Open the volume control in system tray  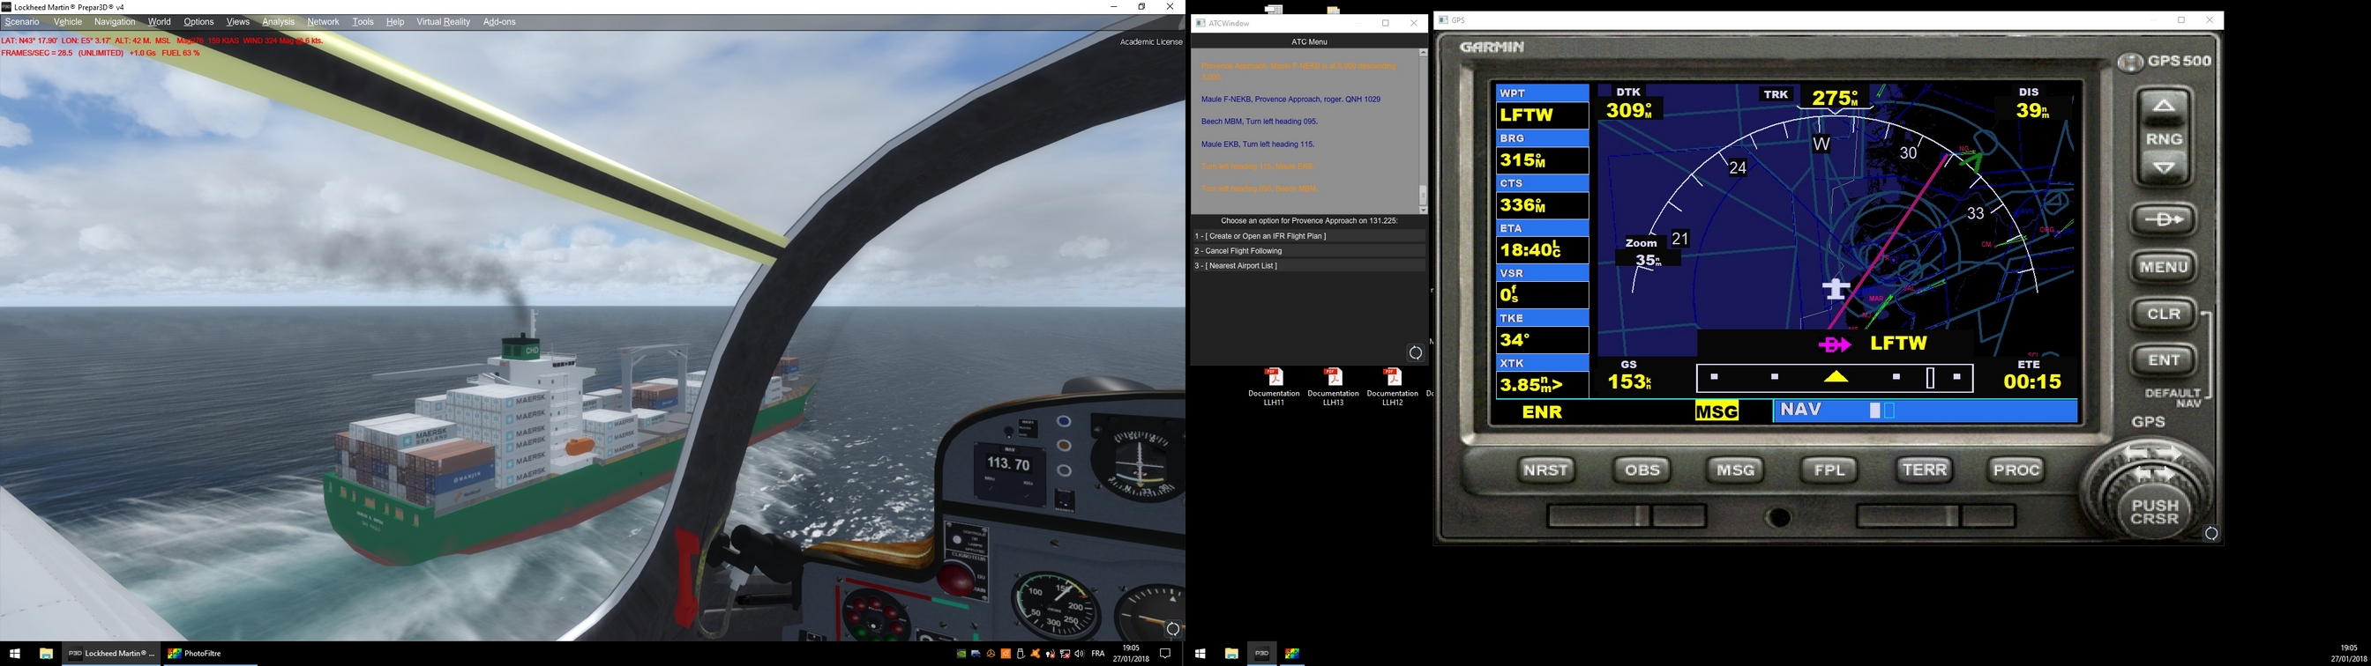click(1080, 654)
